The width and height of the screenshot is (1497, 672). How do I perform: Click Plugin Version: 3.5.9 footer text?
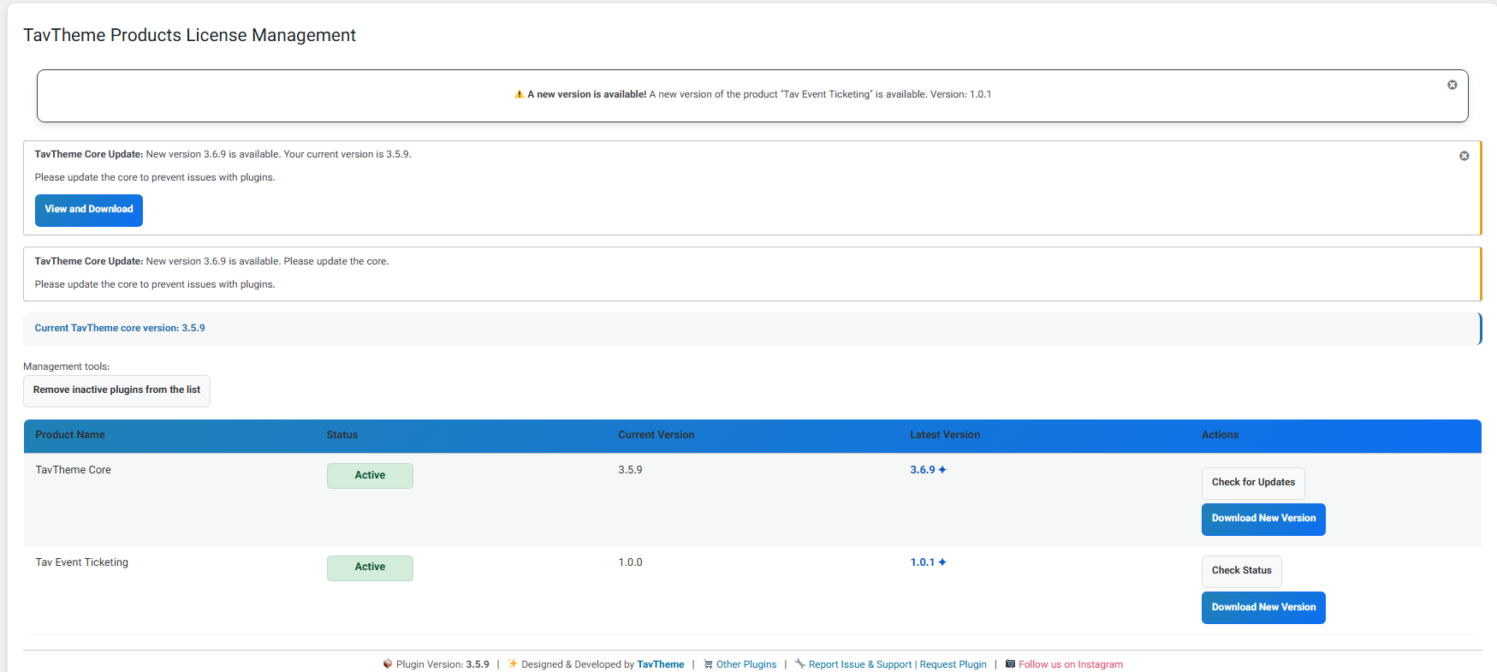(443, 664)
